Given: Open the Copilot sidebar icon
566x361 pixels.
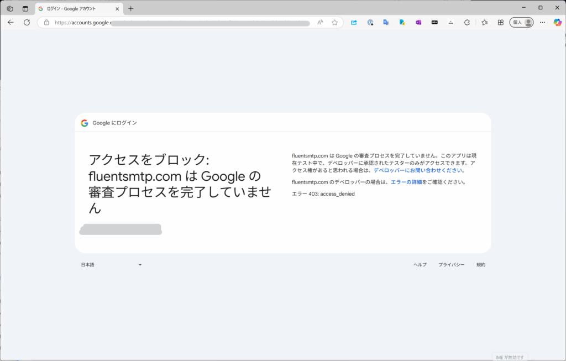Looking at the screenshot, I should (557, 22).
